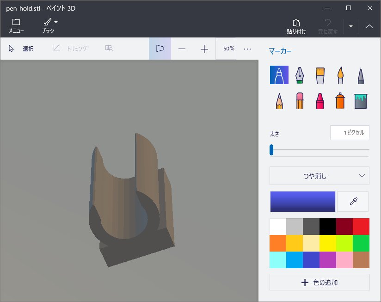The width and height of the screenshot is (381, 302).
Task: Open the ブラシ tab dropdown
Action: (x=49, y=26)
